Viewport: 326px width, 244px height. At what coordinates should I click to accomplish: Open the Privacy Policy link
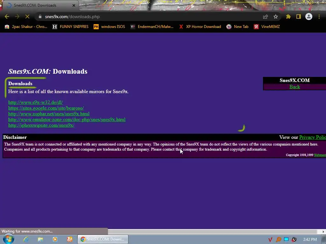pos(313,137)
